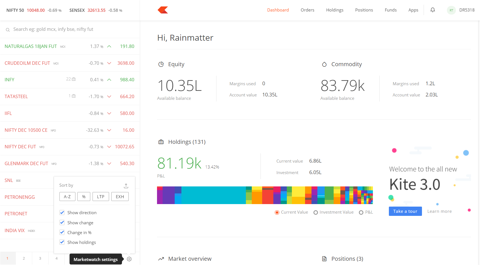The width and height of the screenshot is (480, 268).
Task: Toggle Show change checkbox
Action: click(62, 223)
